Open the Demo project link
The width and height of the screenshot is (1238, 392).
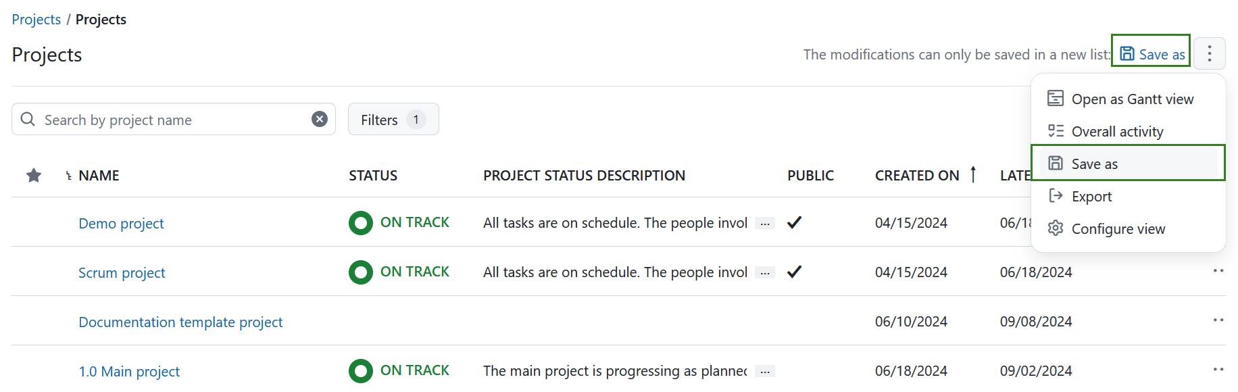point(121,223)
